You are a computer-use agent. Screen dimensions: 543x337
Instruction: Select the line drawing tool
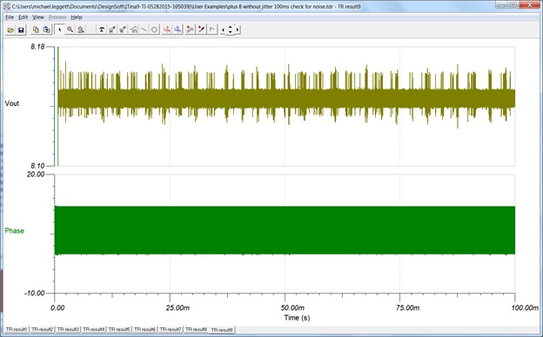pos(144,30)
